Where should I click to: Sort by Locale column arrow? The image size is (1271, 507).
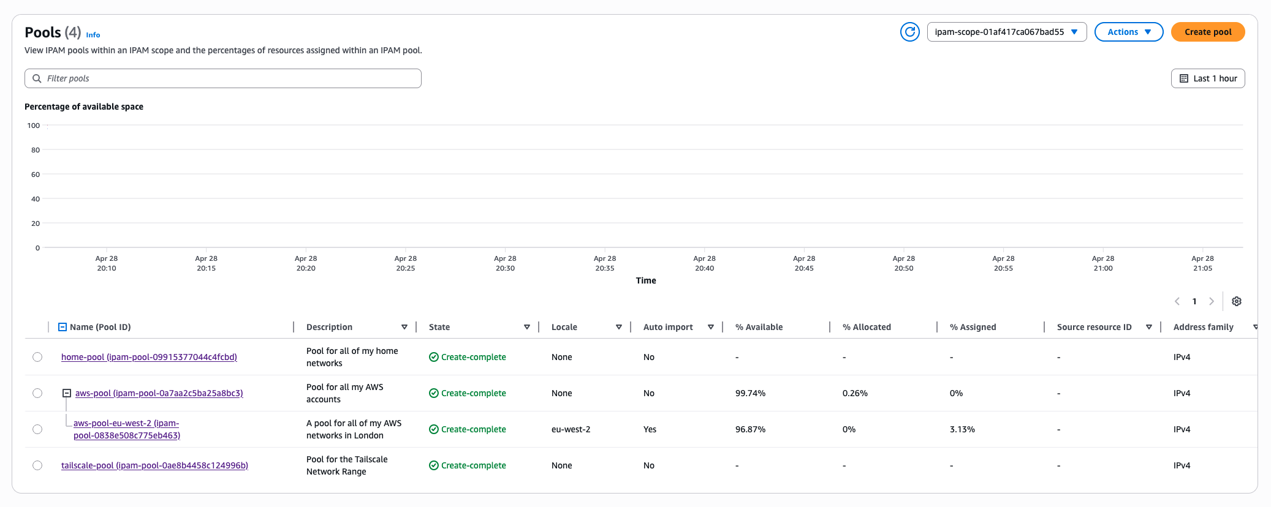click(619, 327)
